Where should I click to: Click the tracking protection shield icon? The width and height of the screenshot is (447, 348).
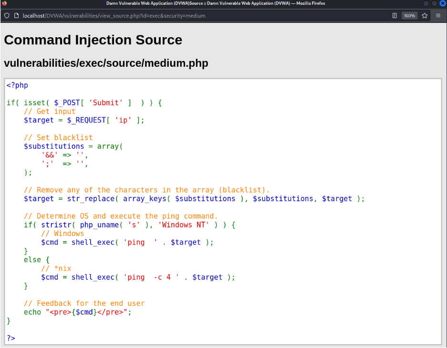(x=7, y=15)
